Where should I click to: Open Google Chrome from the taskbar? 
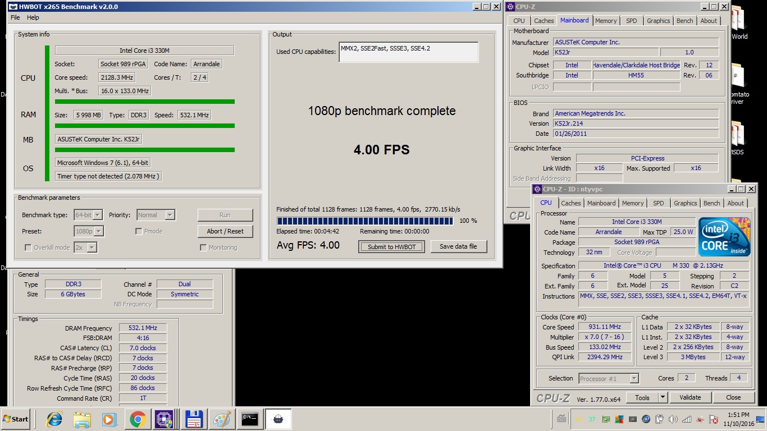pos(138,419)
